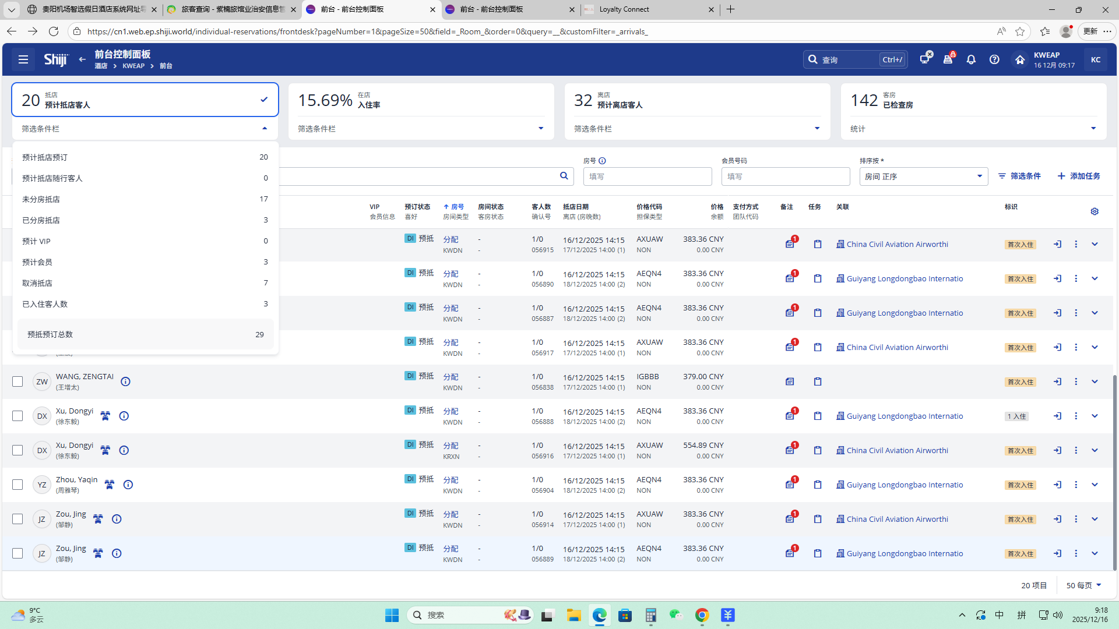This screenshot has height=629, width=1119.
Task: Click the home icon next to KWEAP
Action: pos(1020,59)
